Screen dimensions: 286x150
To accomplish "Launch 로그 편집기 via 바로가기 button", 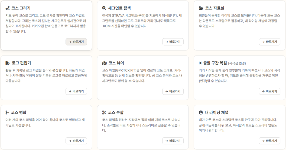I will (76, 91).
